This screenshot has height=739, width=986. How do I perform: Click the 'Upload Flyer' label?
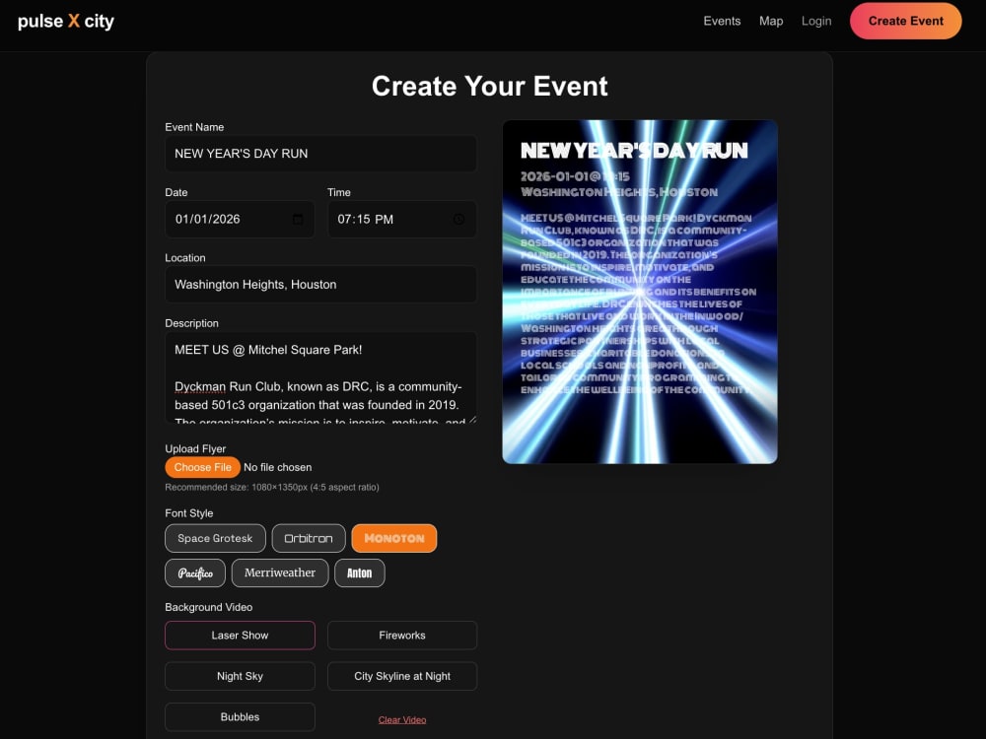point(195,448)
